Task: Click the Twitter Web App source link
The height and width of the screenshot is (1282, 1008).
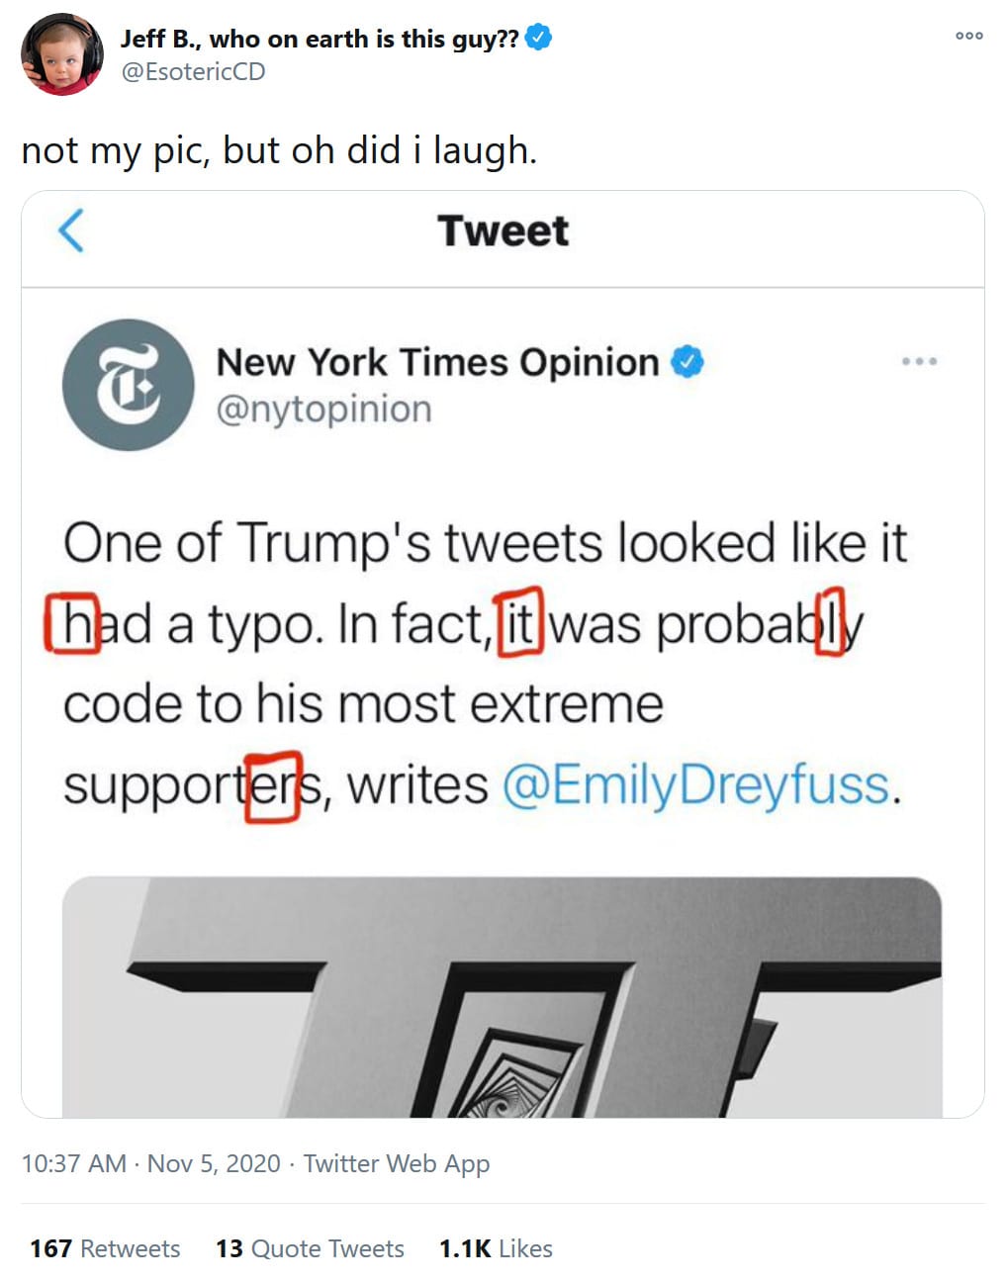Action: click(396, 1163)
